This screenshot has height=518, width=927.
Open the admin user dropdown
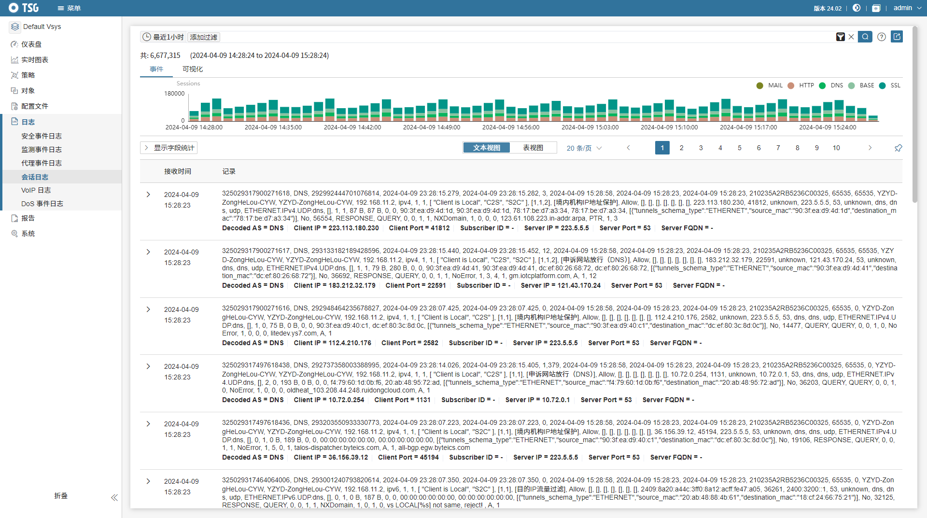pos(907,8)
